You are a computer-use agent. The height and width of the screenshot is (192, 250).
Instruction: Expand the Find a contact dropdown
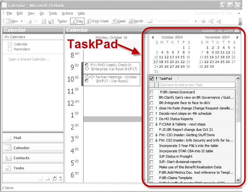(196, 21)
